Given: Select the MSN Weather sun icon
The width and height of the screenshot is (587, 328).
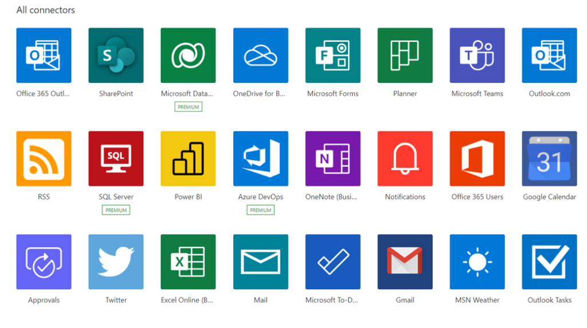Looking at the screenshot, I should pos(478,262).
